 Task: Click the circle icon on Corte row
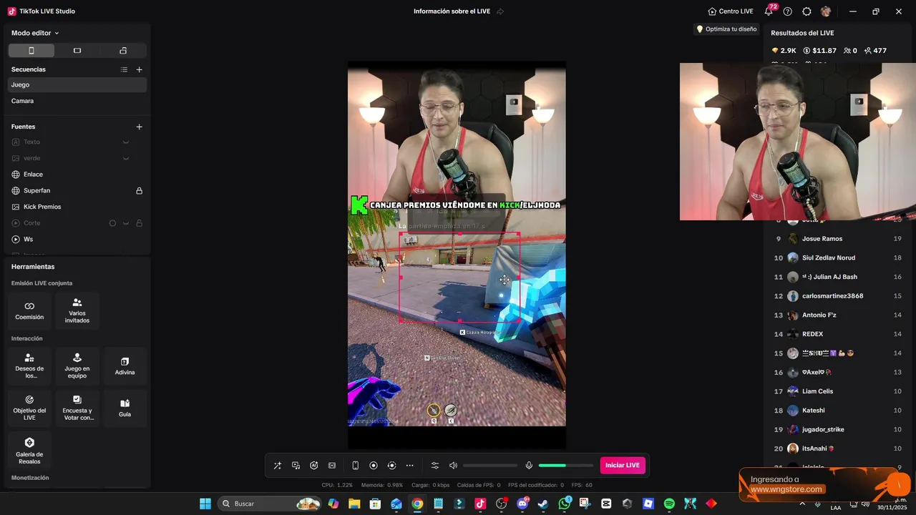[x=112, y=223]
